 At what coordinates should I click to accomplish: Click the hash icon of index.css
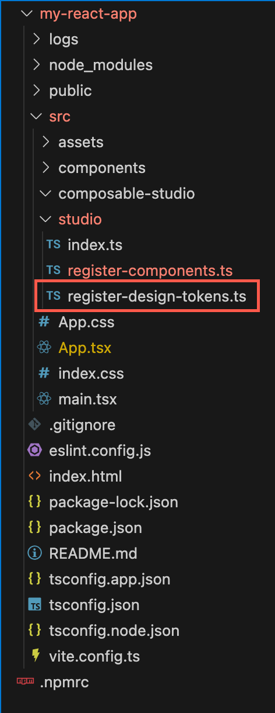coord(44,373)
